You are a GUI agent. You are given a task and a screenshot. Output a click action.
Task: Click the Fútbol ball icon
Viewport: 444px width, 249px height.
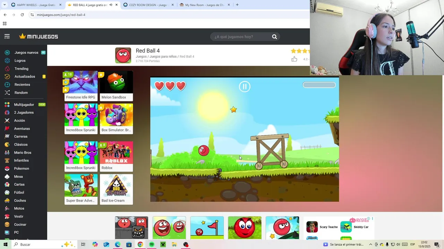coord(7,192)
